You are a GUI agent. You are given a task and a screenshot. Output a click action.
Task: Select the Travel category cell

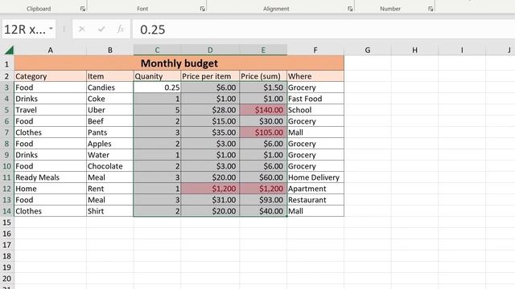[50, 110]
